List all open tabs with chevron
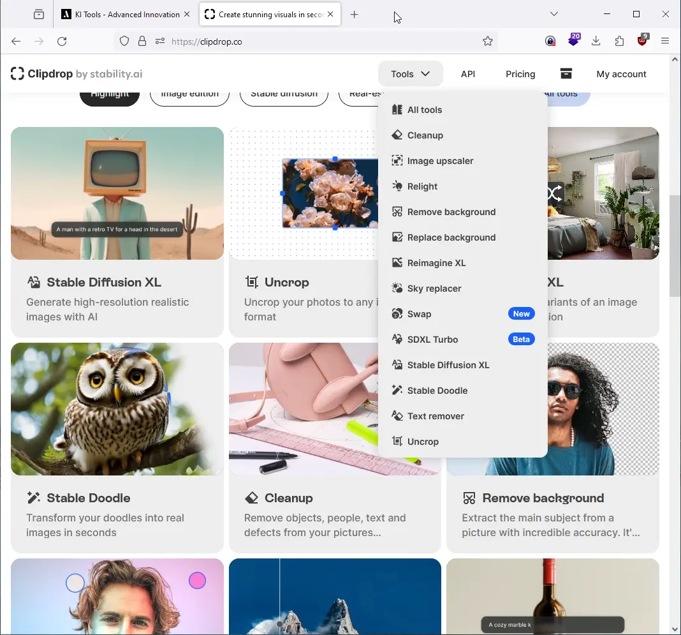 pyautogui.click(x=553, y=14)
